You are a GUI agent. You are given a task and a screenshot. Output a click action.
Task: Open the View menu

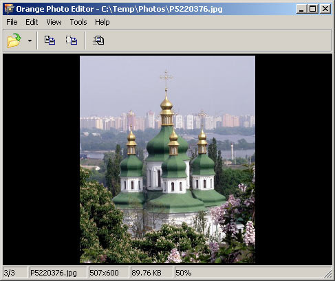click(54, 22)
